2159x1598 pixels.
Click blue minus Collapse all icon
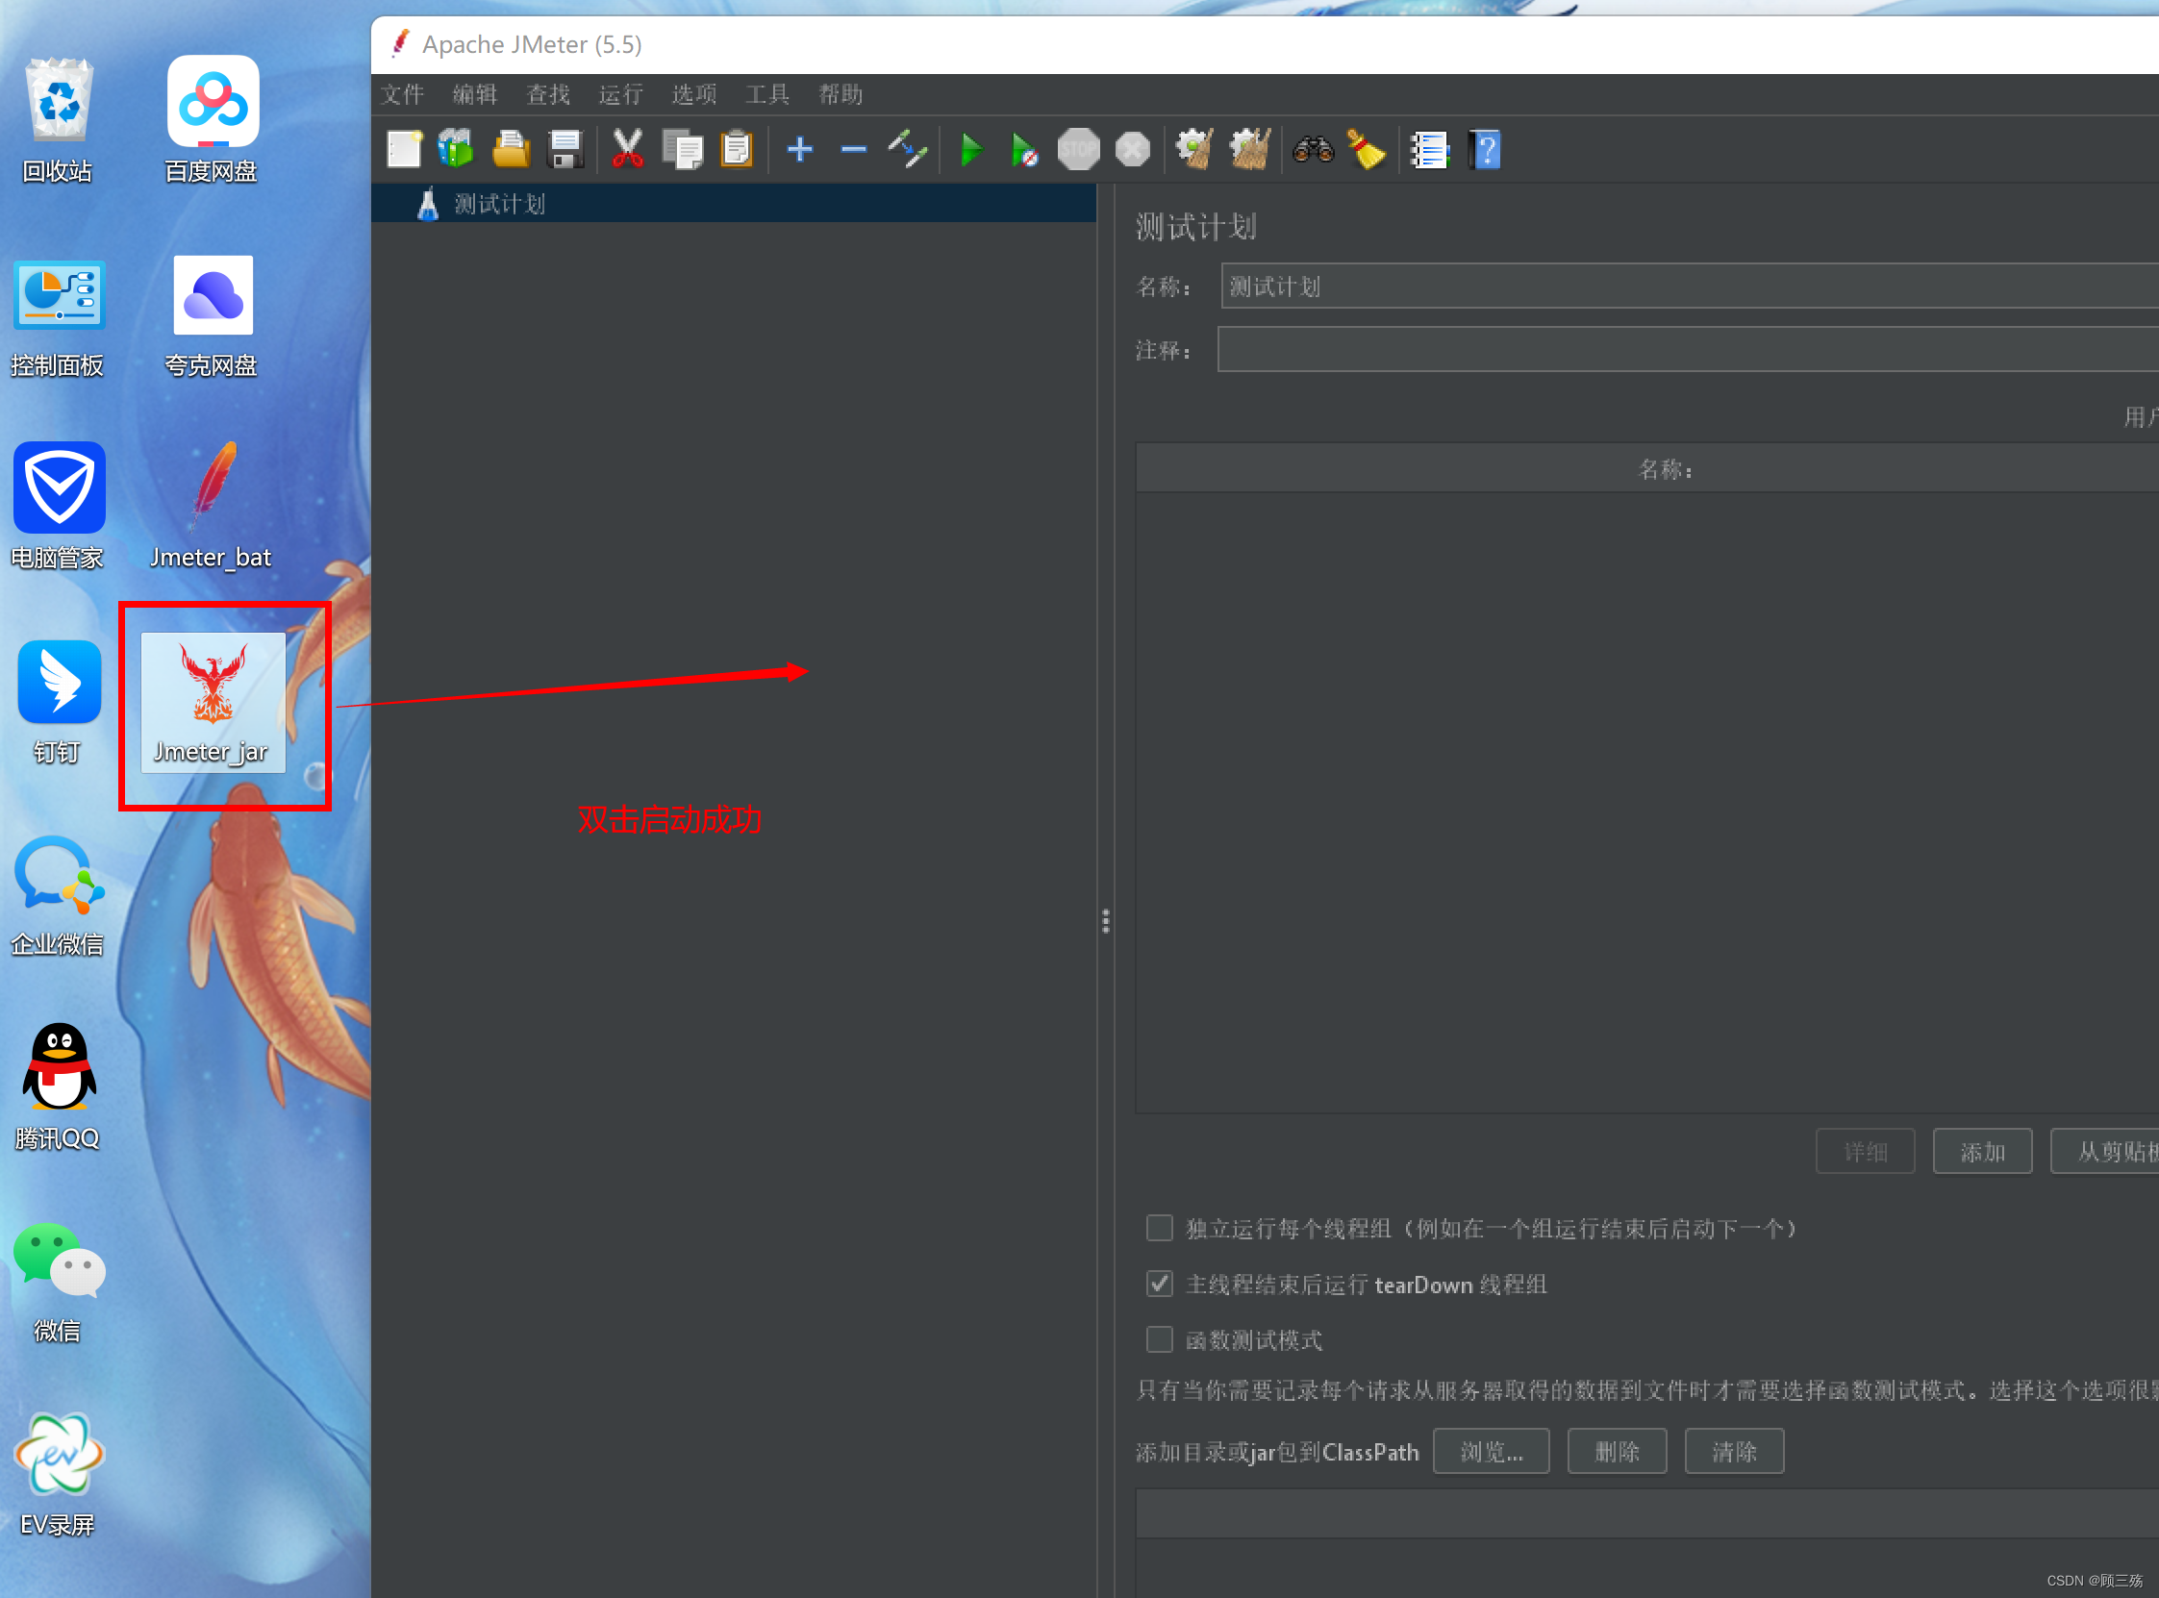tap(853, 150)
